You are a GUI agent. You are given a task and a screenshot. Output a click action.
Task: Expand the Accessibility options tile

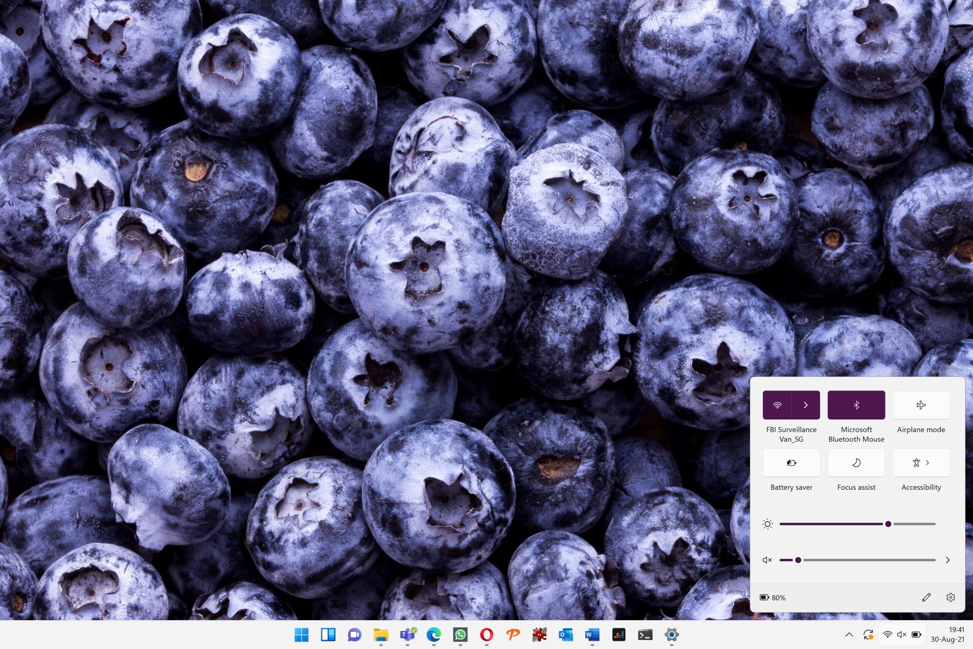[921, 463]
